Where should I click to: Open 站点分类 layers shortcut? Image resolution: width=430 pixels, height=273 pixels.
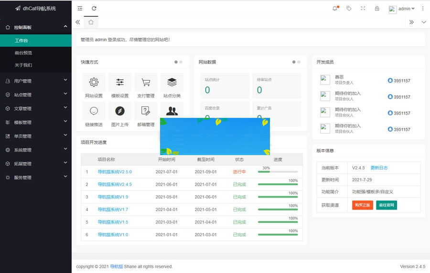point(172,83)
